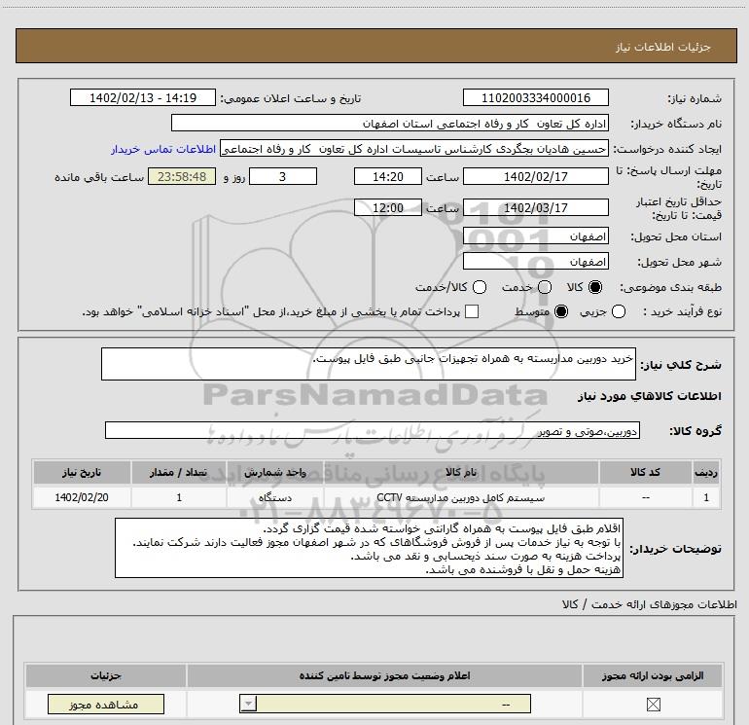The width and height of the screenshot is (749, 725).
Task: Click the کد کالا column header
Action: (x=645, y=473)
